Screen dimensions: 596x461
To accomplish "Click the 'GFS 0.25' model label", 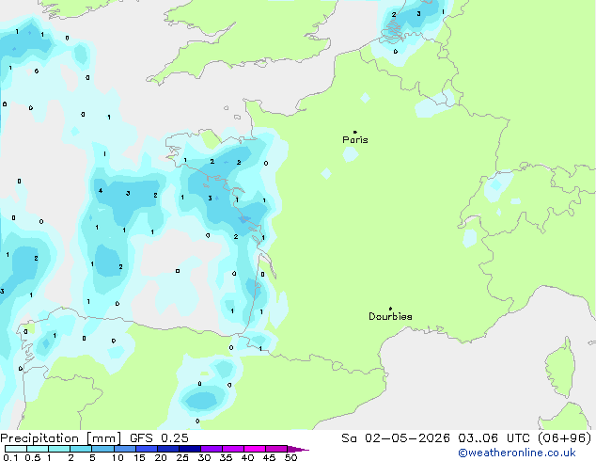I will [x=159, y=438].
